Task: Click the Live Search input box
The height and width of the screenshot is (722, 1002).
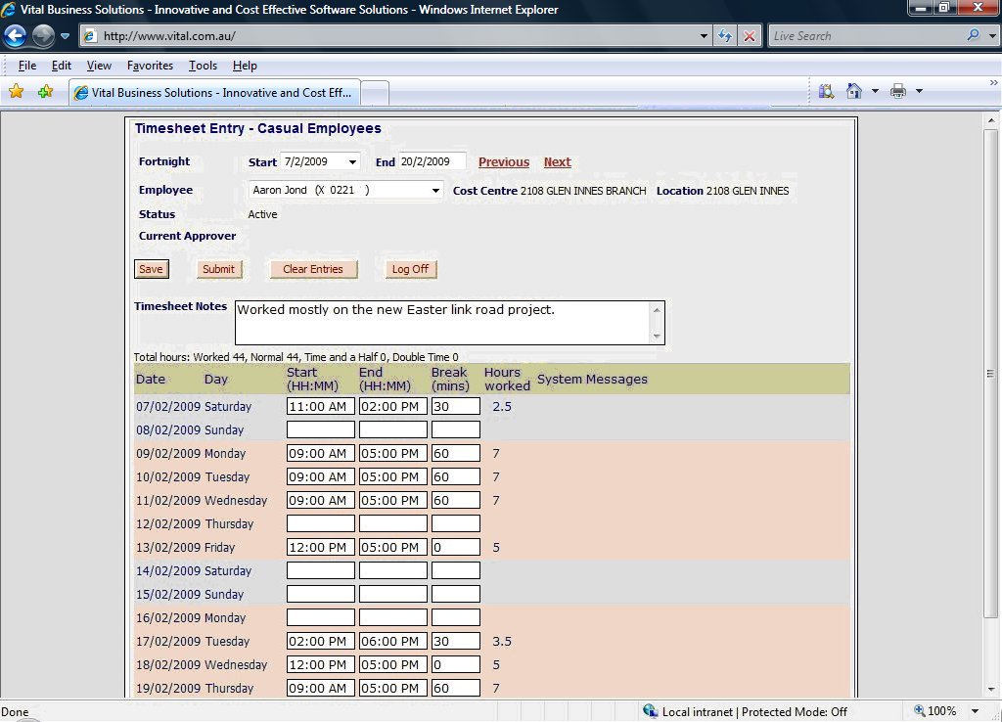Action: 867,36
